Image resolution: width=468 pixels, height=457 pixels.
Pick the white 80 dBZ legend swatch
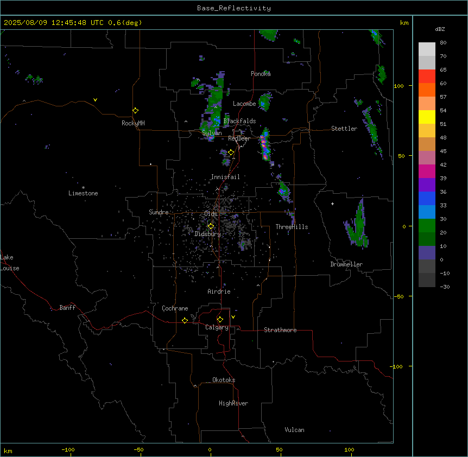pos(427,49)
